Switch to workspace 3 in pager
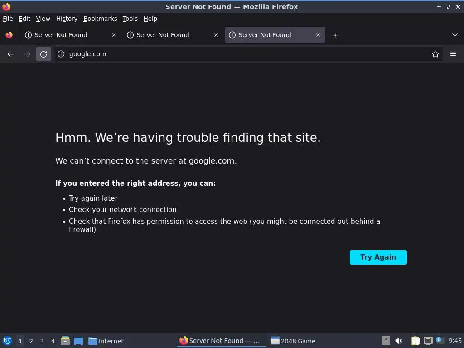 (x=42, y=341)
